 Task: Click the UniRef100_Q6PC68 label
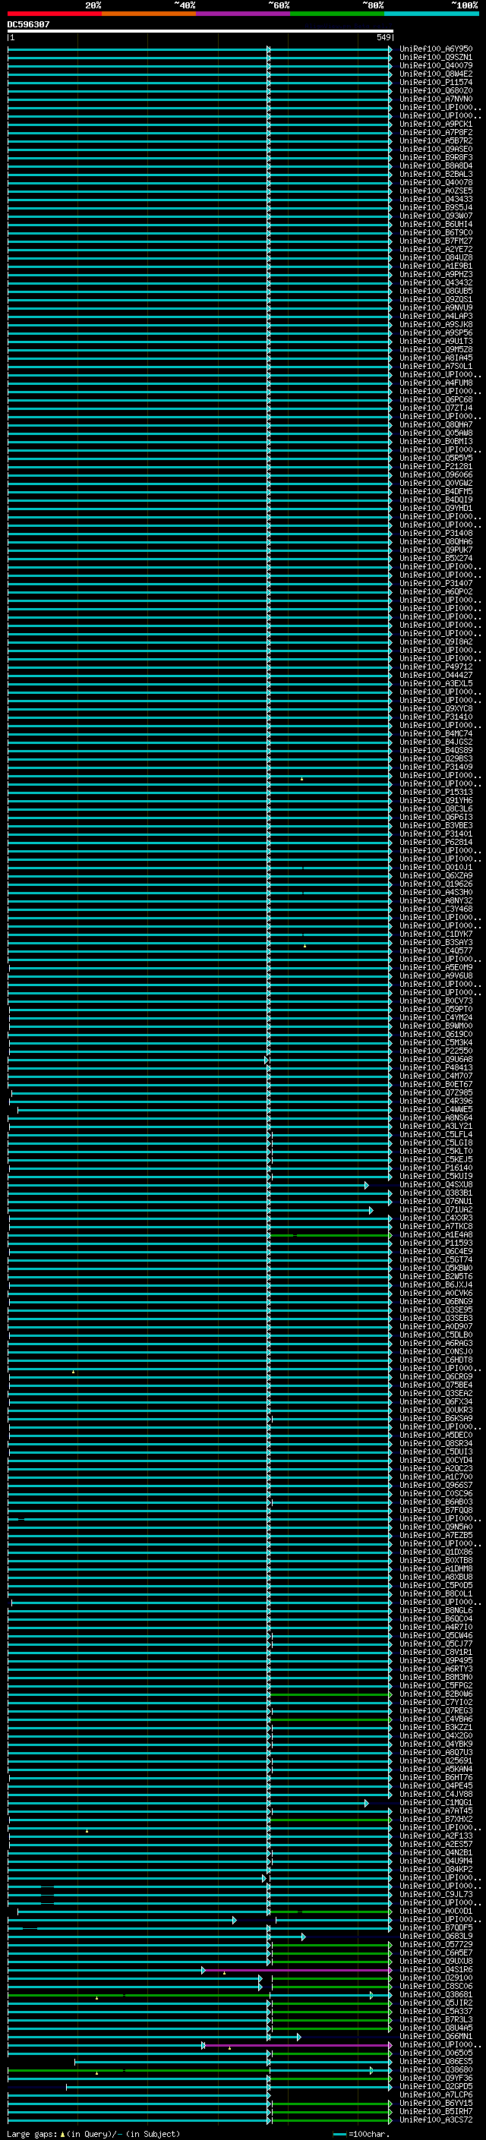click(436, 399)
